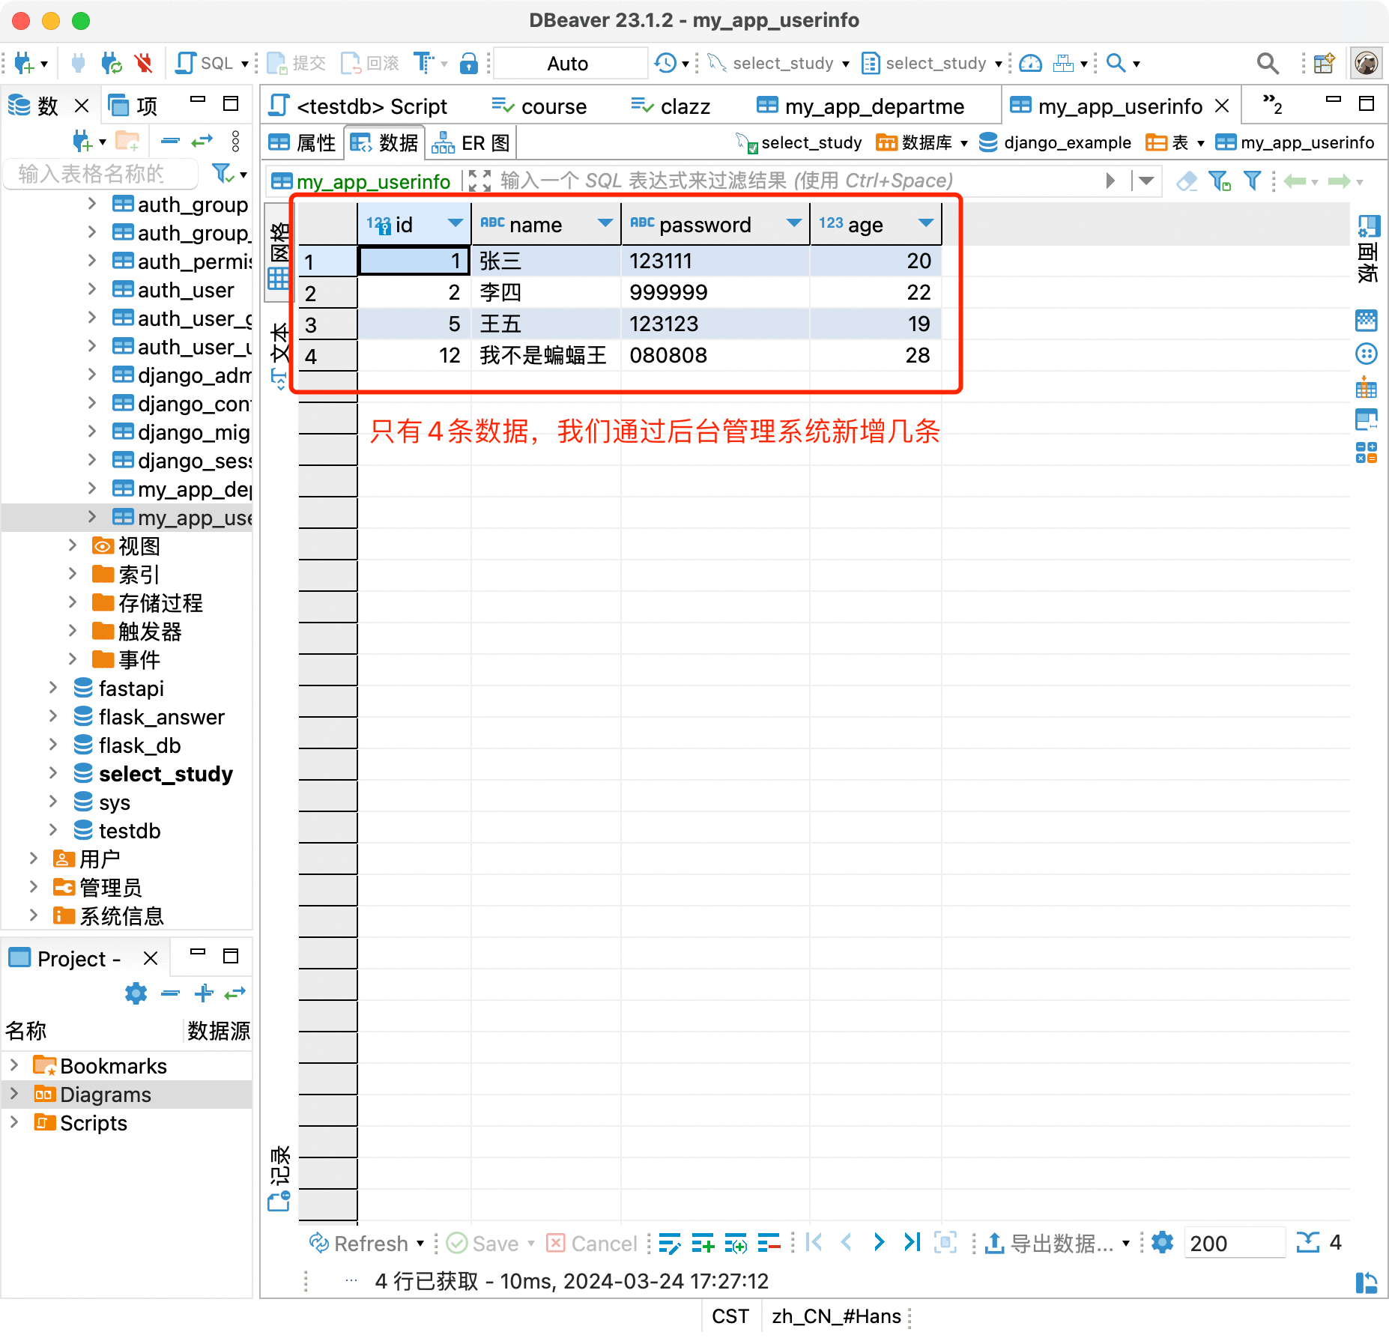The image size is (1389, 1338).
Task: Toggle the transaction lock icon
Action: click(469, 64)
